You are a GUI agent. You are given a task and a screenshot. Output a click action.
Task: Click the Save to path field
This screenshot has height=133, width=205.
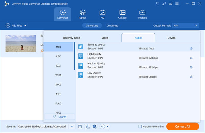click(x=43, y=127)
